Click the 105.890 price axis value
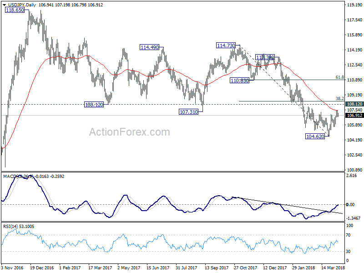The height and width of the screenshot is (273, 364). point(354,125)
